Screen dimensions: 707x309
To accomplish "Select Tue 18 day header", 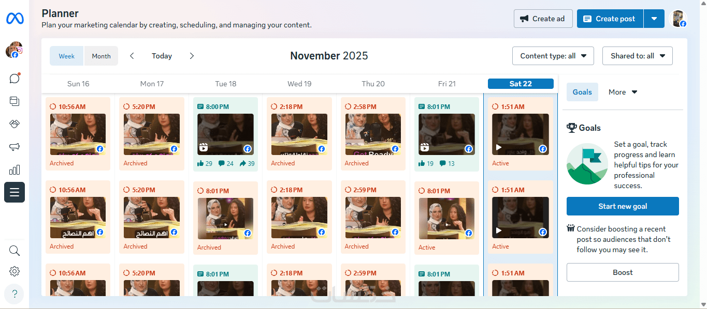I will point(226,84).
